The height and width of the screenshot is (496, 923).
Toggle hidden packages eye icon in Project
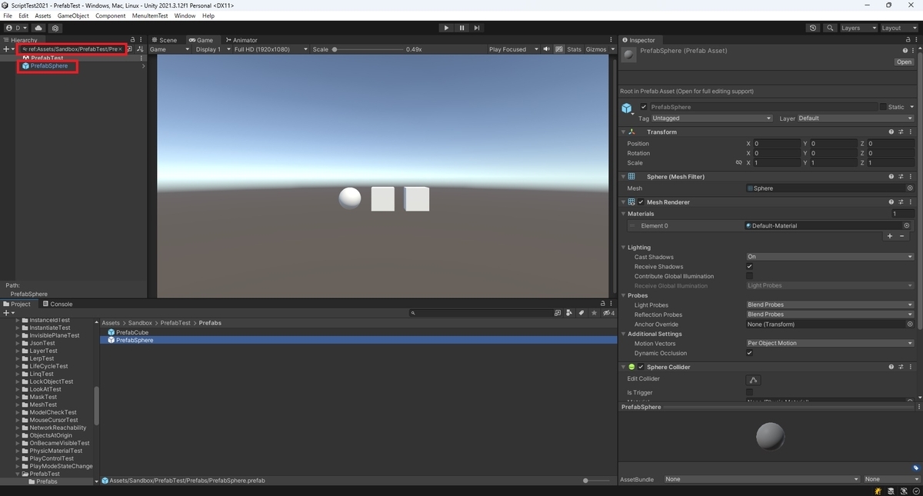(608, 313)
